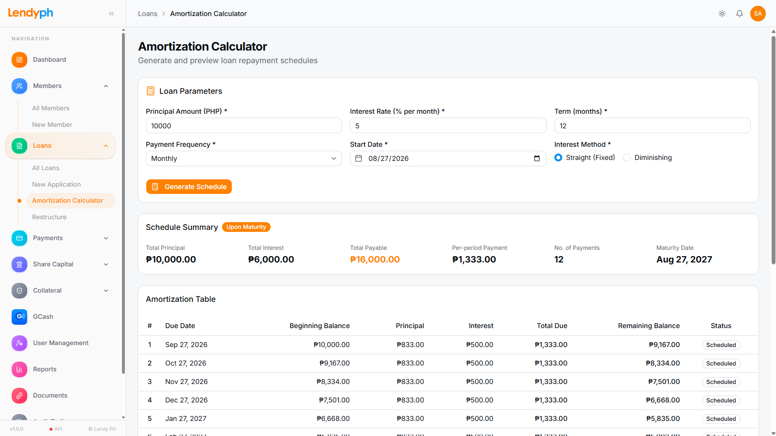Click the Documents pink icon
Viewport: 776px width, 436px height.
(x=19, y=396)
